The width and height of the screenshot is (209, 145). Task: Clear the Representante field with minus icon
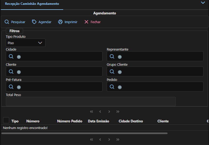point(120,57)
